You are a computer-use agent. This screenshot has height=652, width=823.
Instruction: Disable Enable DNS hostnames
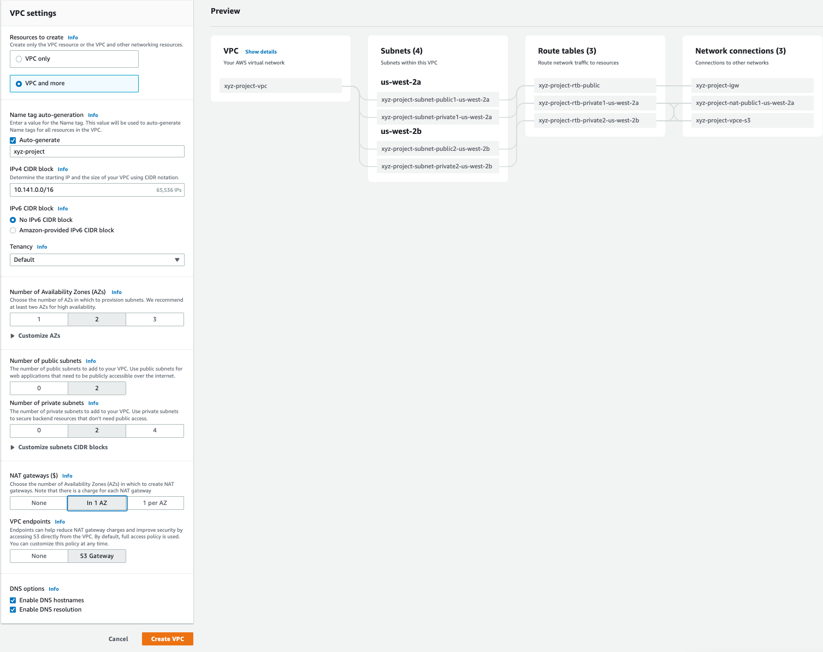[13, 600]
